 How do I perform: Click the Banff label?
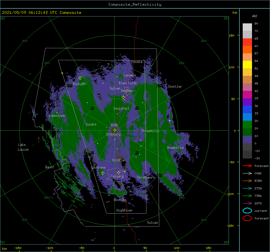tap(49, 167)
